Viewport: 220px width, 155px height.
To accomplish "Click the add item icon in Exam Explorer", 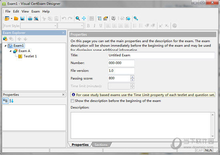I will pyautogui.click(x=5, y=39).
